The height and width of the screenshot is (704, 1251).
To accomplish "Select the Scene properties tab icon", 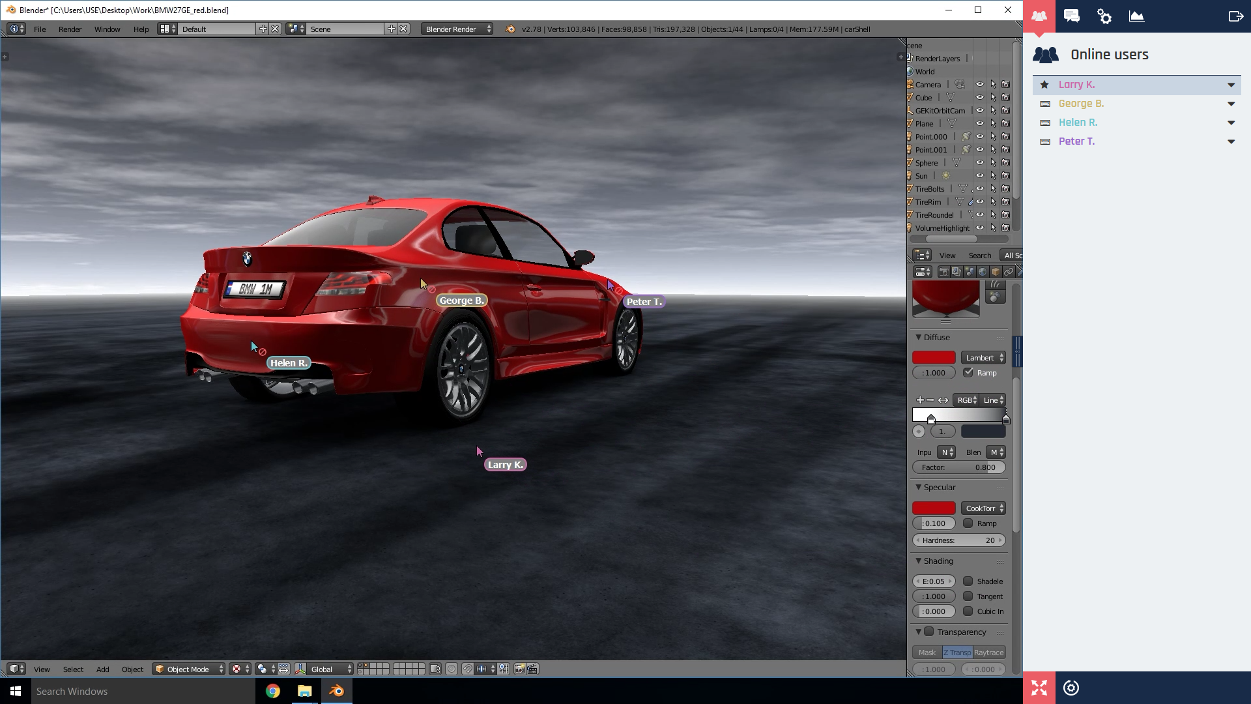I will [x=970, y=272].
